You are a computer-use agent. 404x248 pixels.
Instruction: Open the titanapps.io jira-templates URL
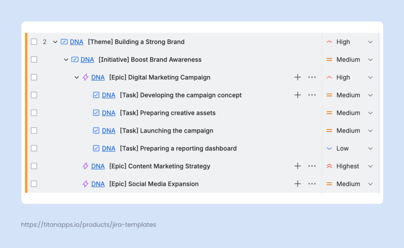89,224
